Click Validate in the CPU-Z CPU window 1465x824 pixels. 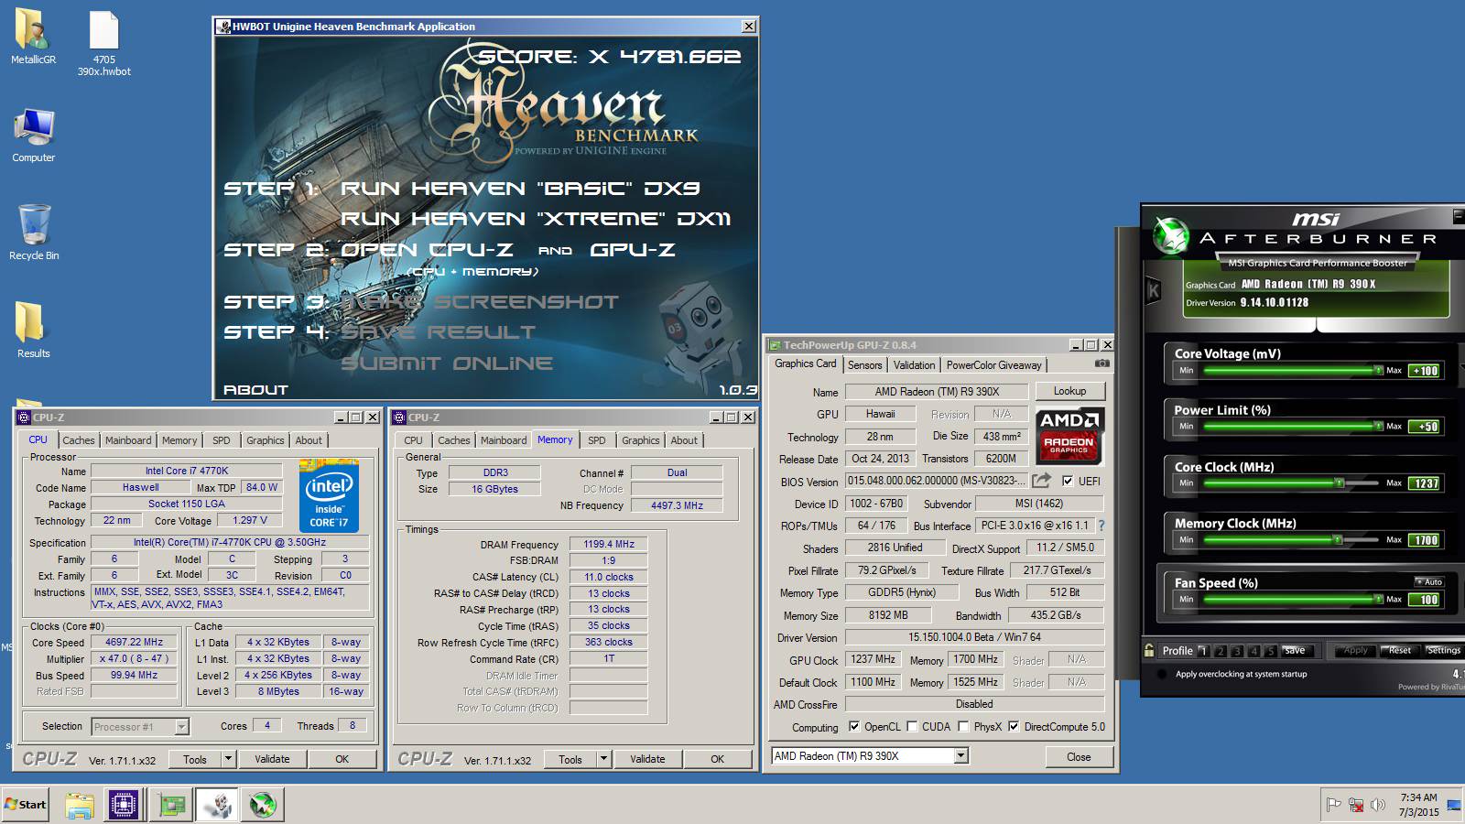[x=272, y=759]
